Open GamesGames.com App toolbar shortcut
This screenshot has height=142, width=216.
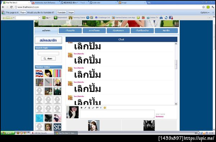click(x=123, y=18)
